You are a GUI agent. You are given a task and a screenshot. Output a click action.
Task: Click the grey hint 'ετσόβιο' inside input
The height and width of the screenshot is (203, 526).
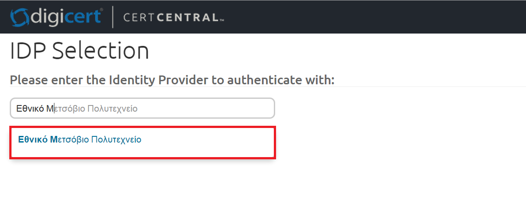(70, 109)
